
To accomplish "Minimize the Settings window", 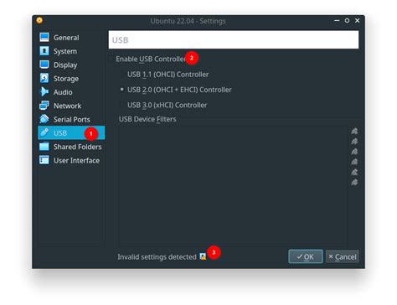I will coord(337,20).
